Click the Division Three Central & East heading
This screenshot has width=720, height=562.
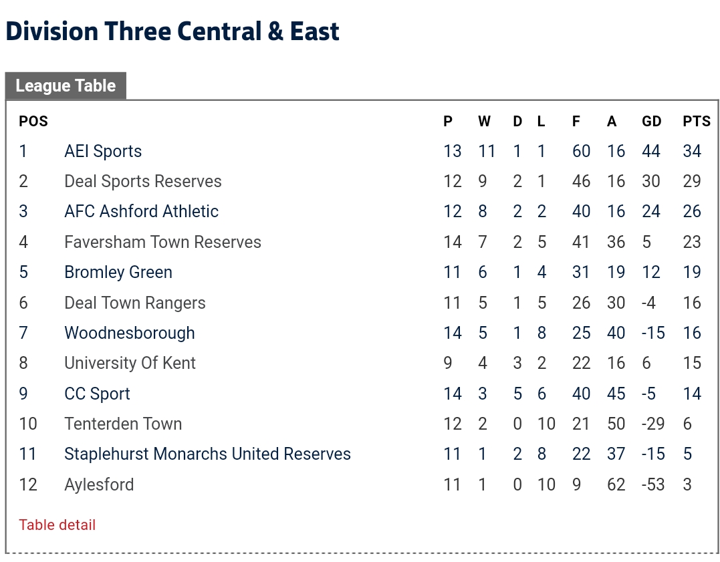click(172, 31)
